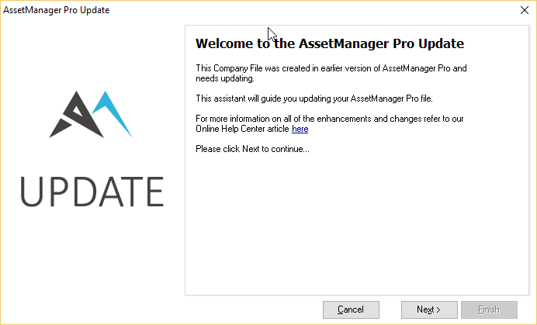Image resolution: width=537 pixels, height=325 pixels.
Task: Click the 'For more information on all' sentence
Action: pos(330,119)
